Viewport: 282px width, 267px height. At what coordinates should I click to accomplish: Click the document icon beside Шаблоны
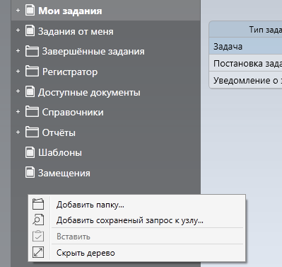[x=30, y=152]
